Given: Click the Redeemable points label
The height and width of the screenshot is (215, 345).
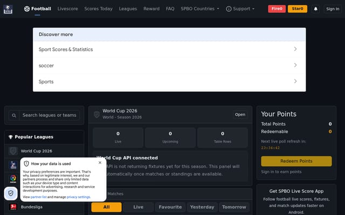Looking at the screenshot, I should 274,132.
